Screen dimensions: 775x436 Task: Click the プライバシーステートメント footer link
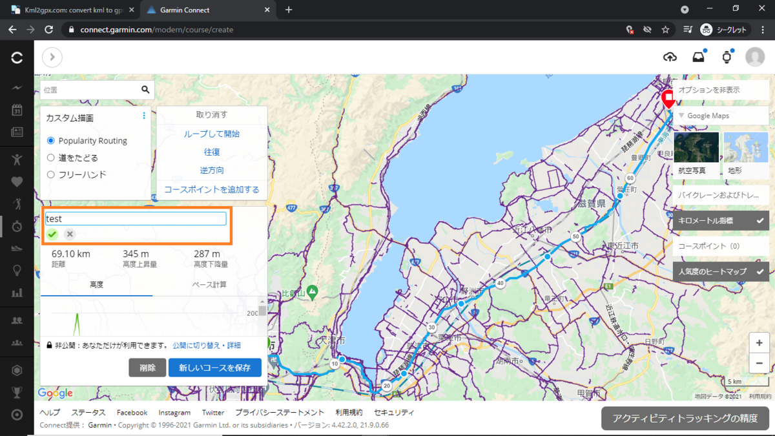[280, 412]
